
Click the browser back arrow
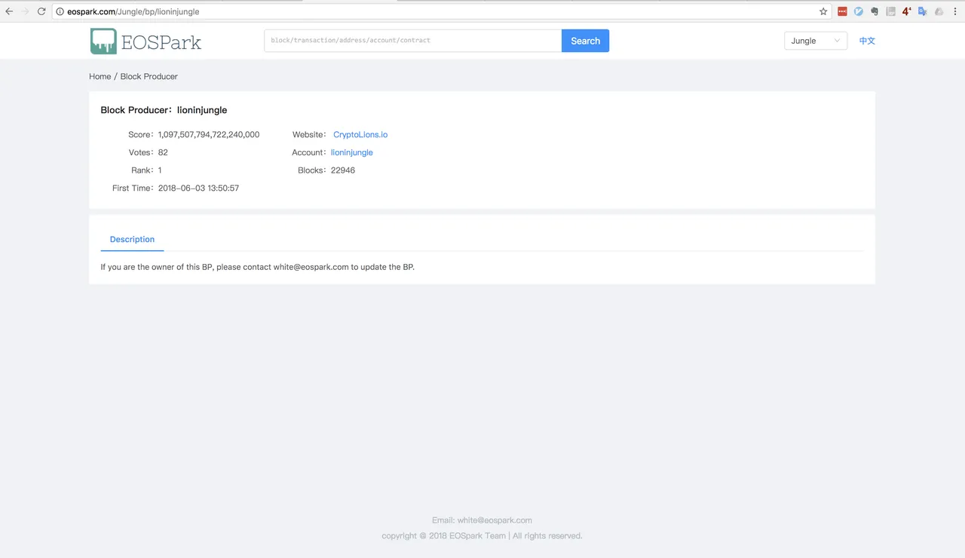(9, 11)
